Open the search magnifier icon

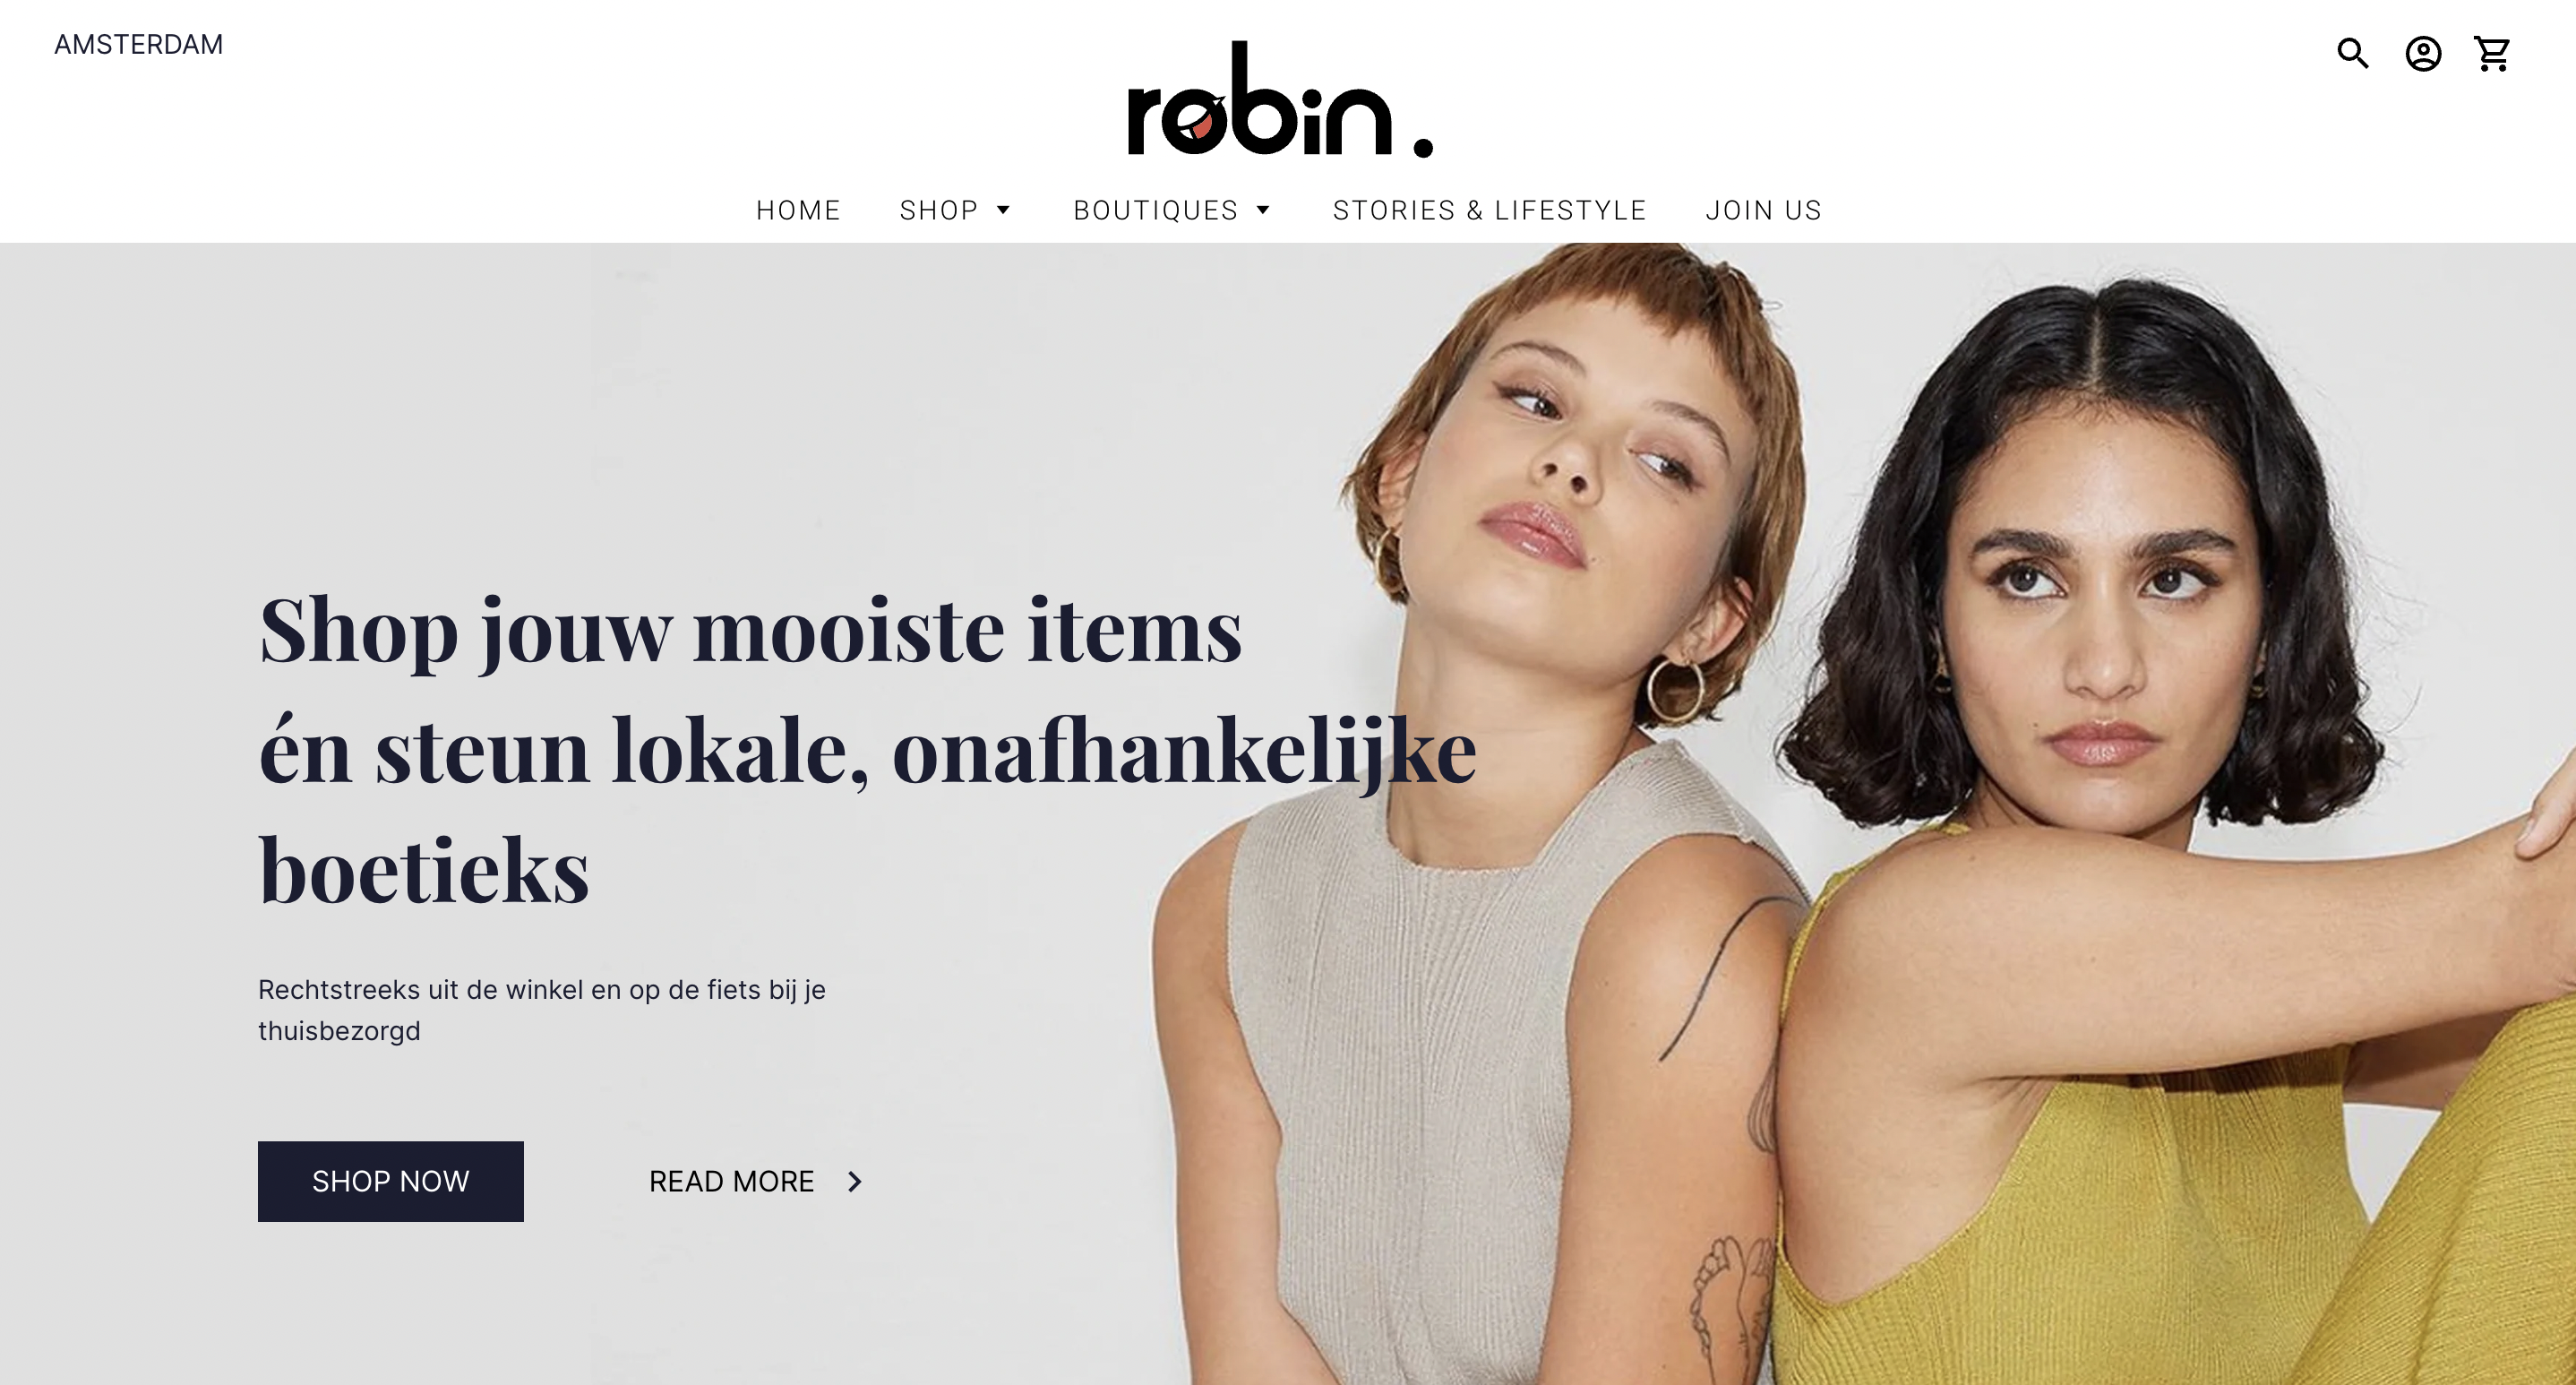2353,53
